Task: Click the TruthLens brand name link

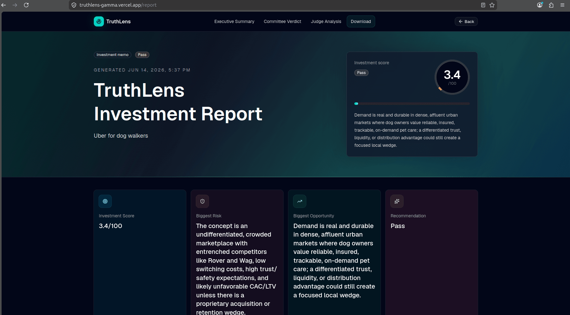Action: point(118,21)
